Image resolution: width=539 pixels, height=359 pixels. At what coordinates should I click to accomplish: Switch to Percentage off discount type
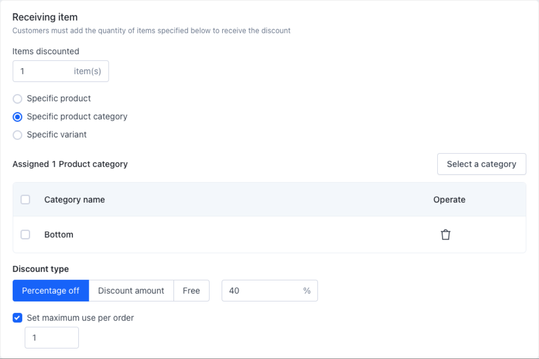51,291
